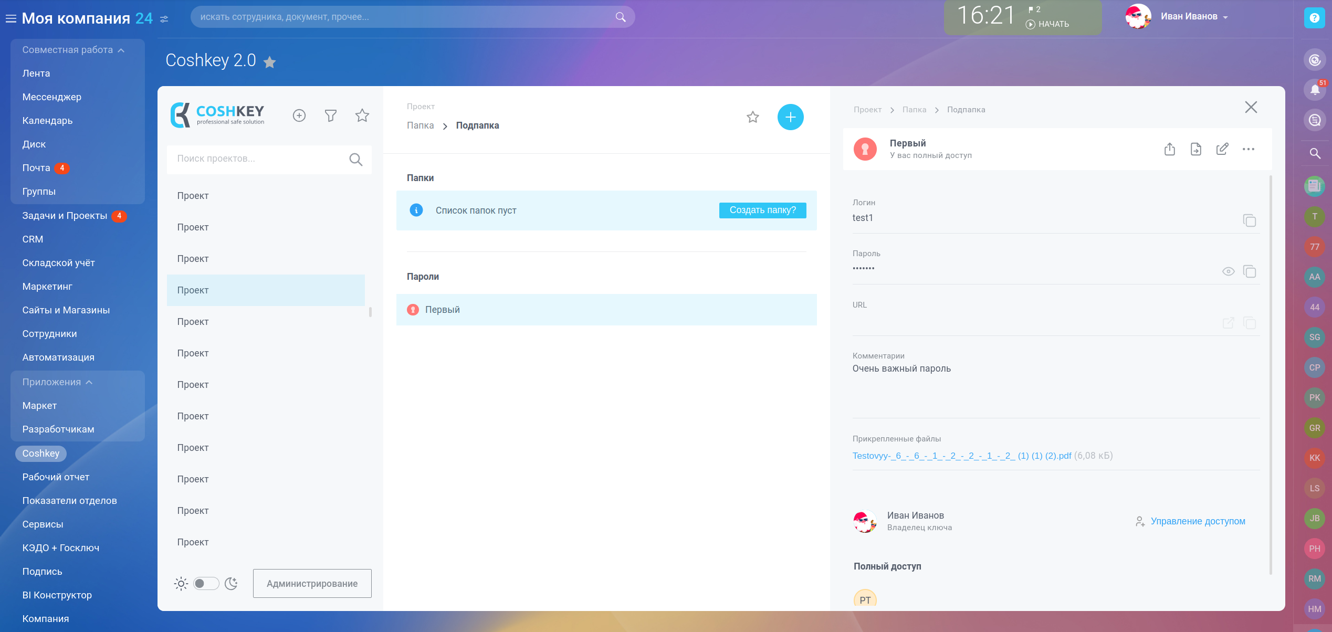Open Задачи и Проекты menu item
The image size is (1332, 632).
(65, 216)
